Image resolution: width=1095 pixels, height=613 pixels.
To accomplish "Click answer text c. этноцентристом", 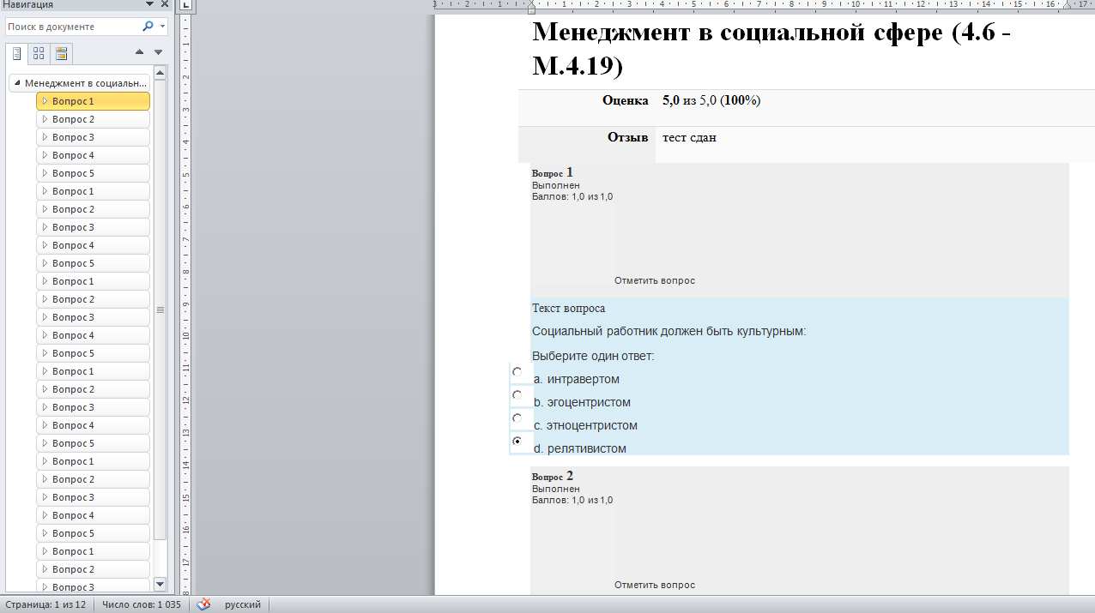I will pos(585,425).
